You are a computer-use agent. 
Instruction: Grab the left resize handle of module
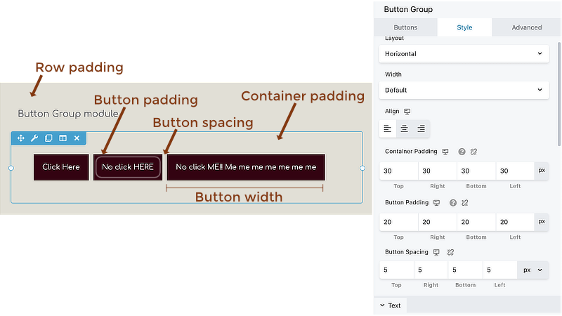(11, 168)
